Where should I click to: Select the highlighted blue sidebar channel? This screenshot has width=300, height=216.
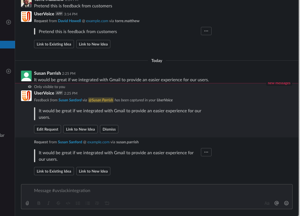(x=7, y=45)
